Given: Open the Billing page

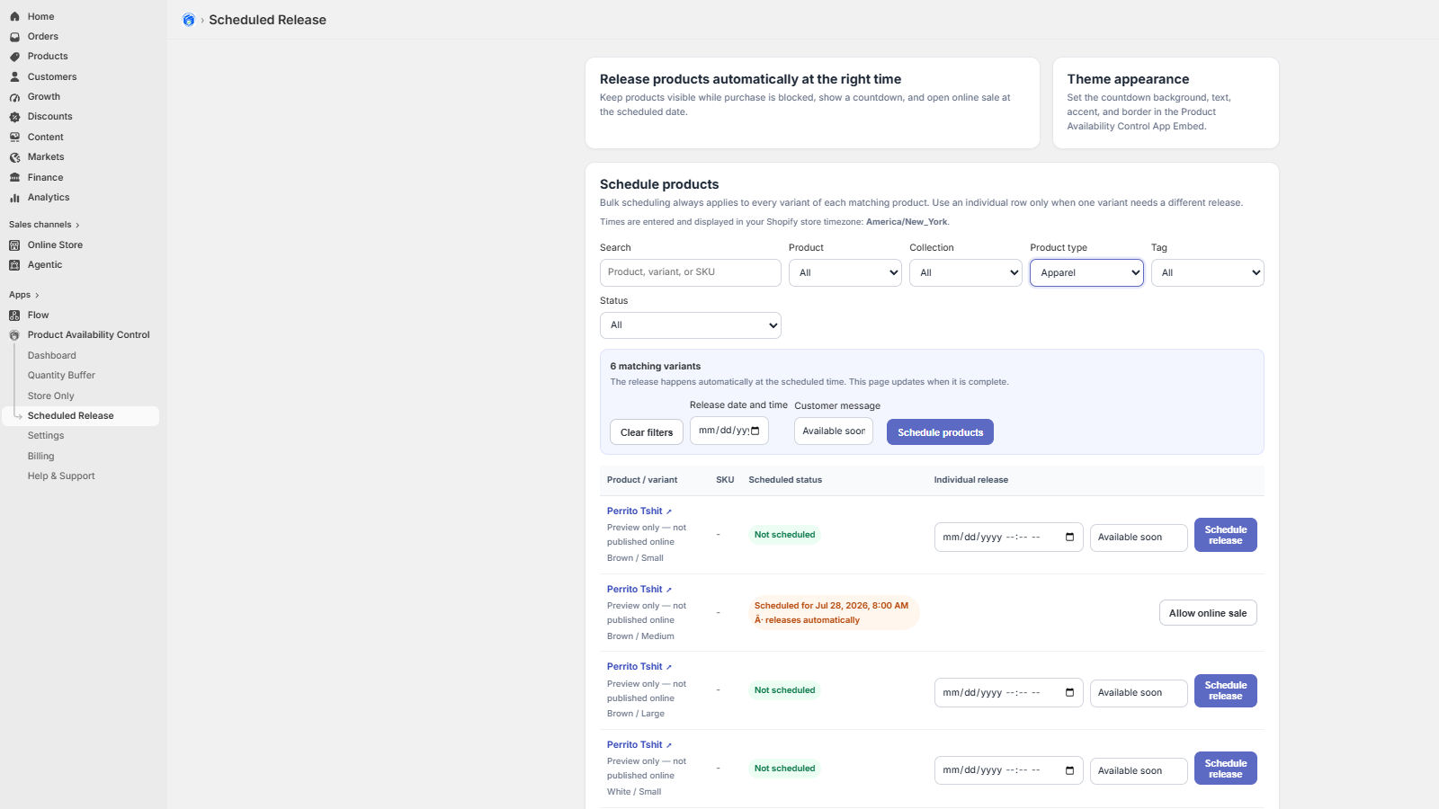Looking at the screenshot, I should 41,457.
